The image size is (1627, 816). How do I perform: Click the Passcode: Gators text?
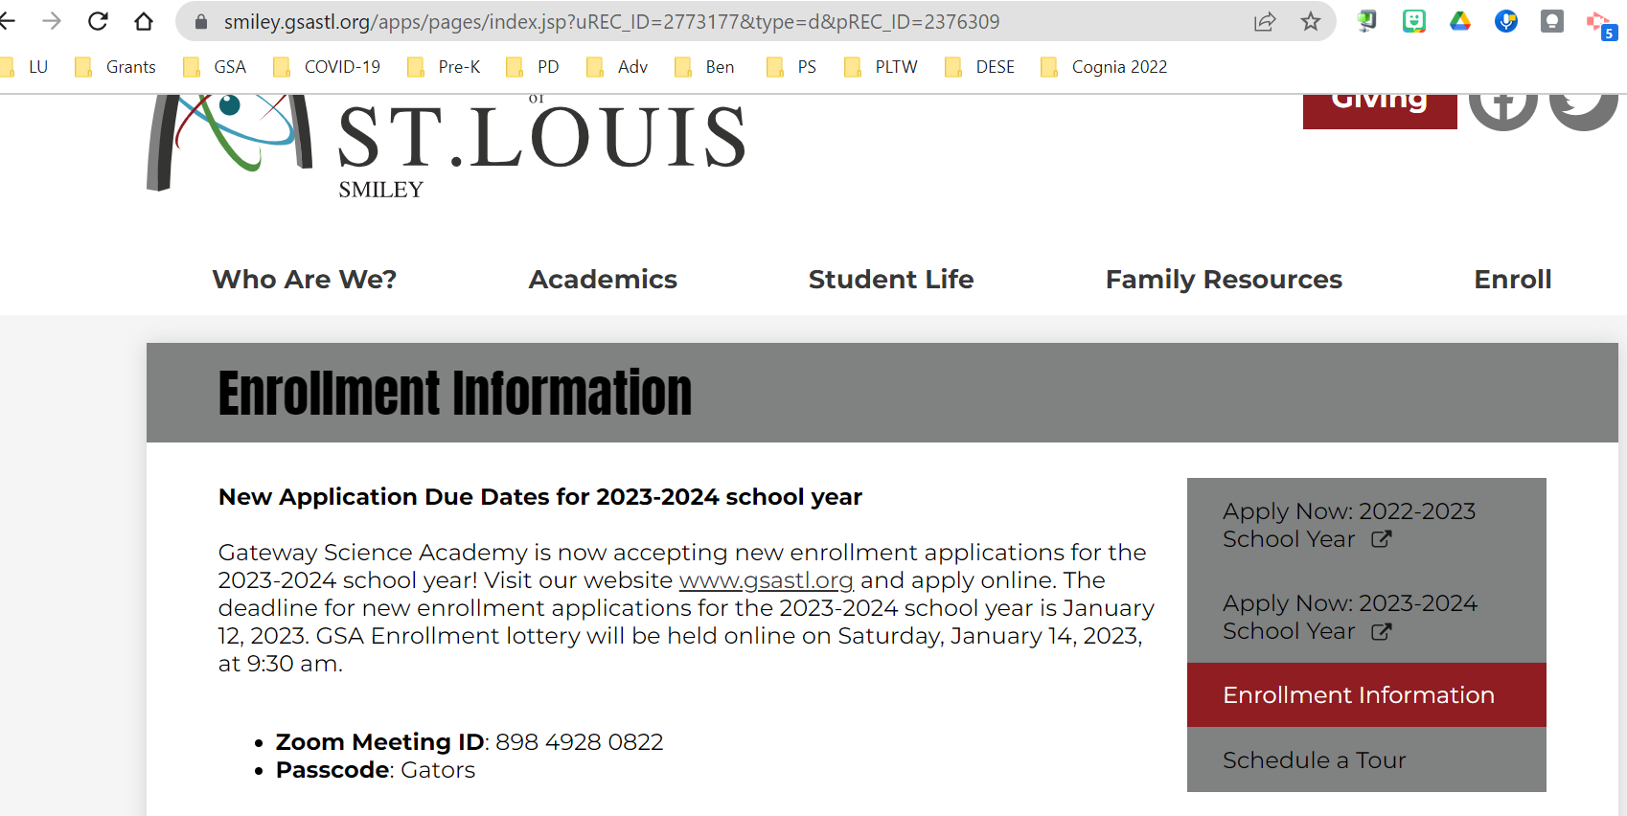pos(376,770)
